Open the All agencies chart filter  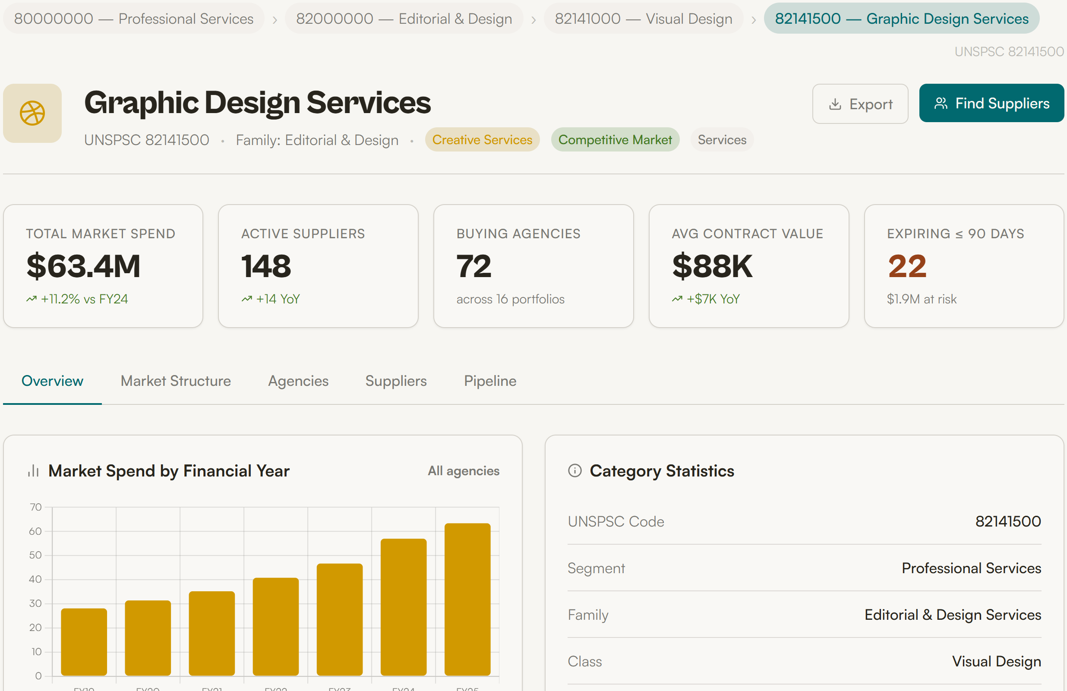coord(463,470)
